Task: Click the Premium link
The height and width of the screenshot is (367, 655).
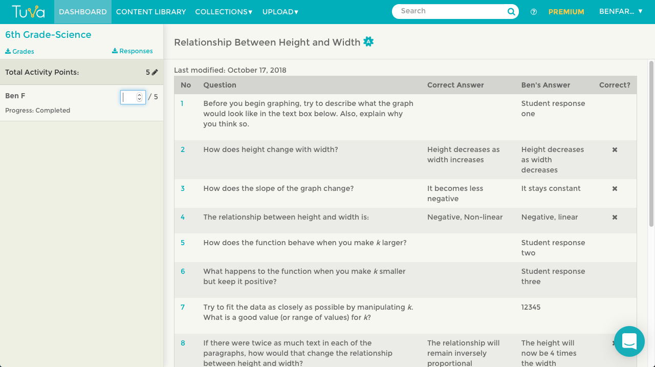Action: tap(566, 12)
